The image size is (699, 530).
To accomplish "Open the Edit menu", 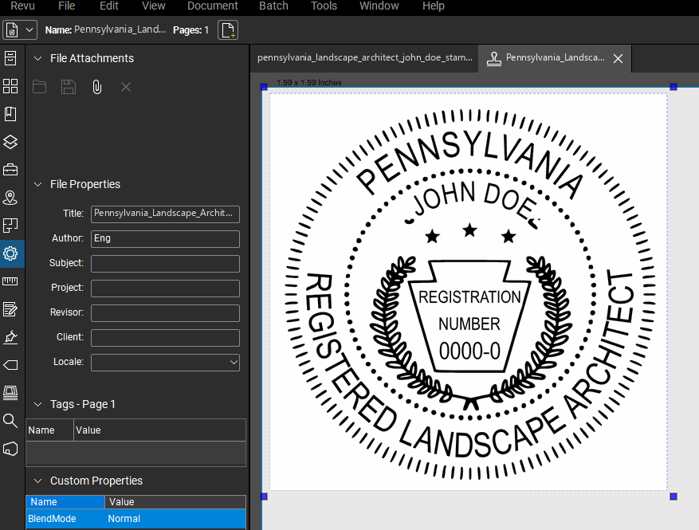I will tap(109, 6).
